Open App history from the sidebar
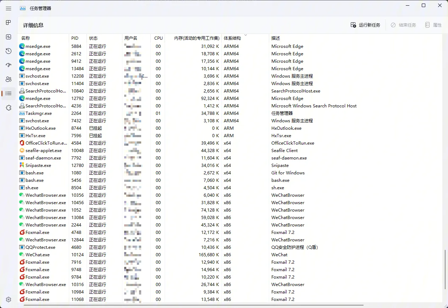This screenshot has height=308, width=448. pyautogui.click(x=9, y=51)
